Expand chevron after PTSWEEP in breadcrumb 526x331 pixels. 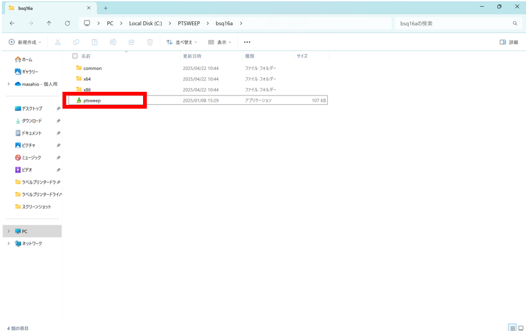coord(207,23)
